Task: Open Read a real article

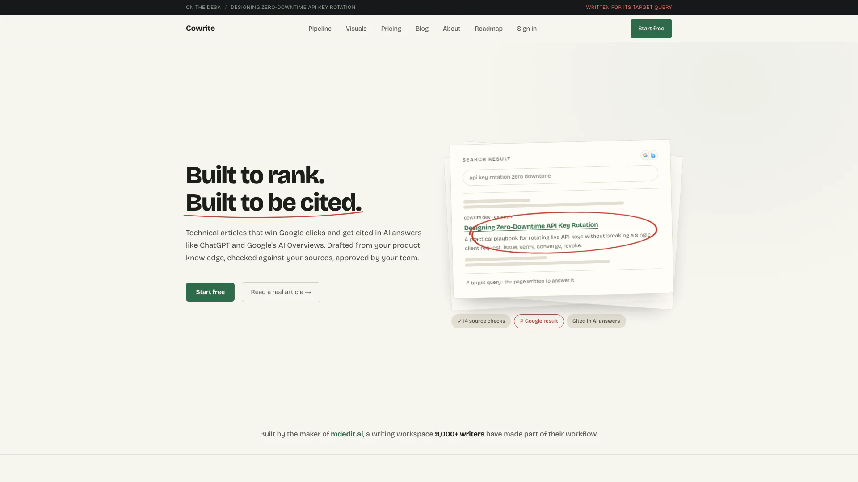Action: point(281,292)
